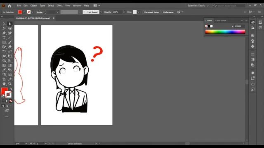The height and width of the screenshot is (148, 264).
Task: Open the Object menu
Action: click(34, 5)
